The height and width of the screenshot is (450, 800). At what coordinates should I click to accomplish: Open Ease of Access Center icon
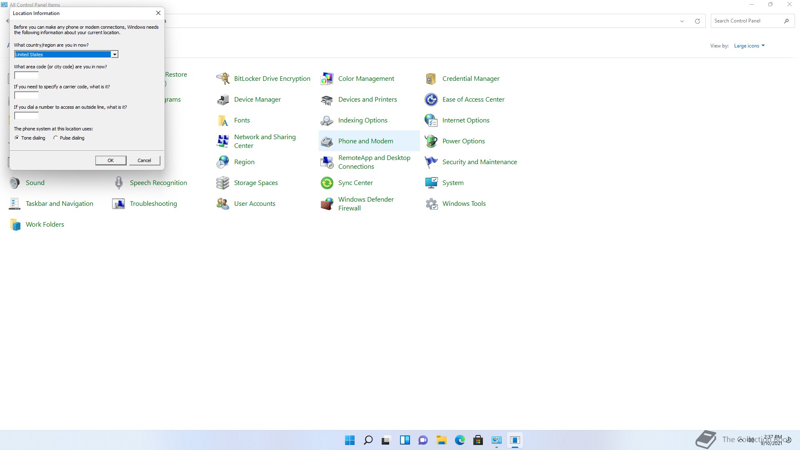tap(431, 99)
